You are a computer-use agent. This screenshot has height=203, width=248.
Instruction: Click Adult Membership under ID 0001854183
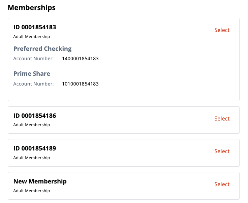tap(32, 37)
